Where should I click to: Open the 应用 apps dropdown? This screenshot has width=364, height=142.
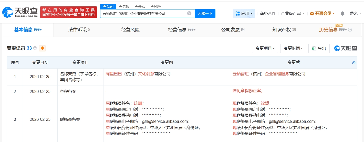[x=244, y=14]
